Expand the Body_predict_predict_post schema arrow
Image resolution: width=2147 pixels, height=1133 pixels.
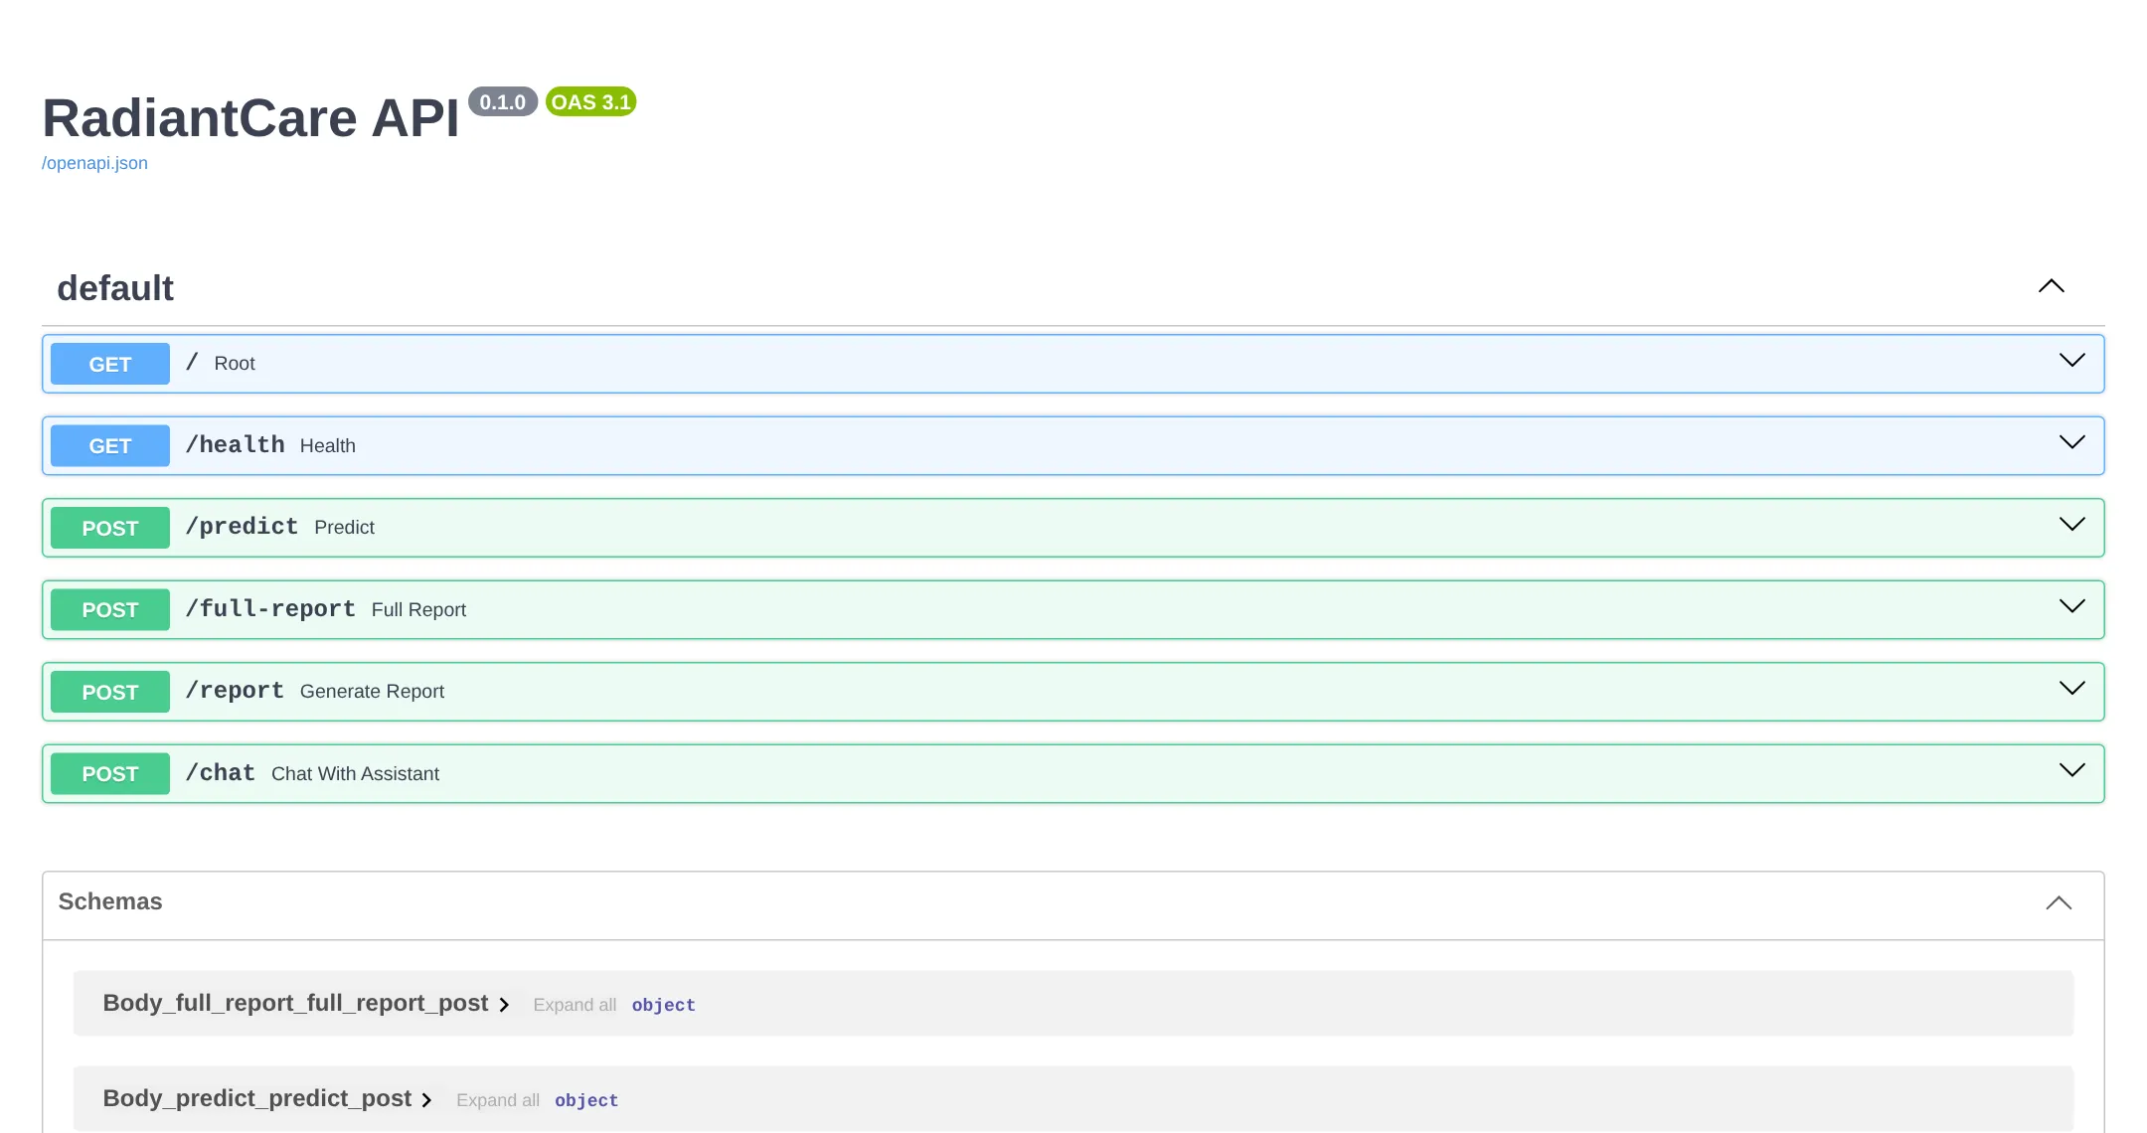pyautogui.click(x=426, y=1100)
